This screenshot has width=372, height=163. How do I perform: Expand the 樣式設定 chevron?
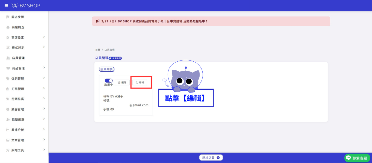tap(44, 47)
